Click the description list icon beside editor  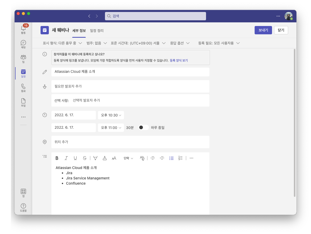click(45, 157)
